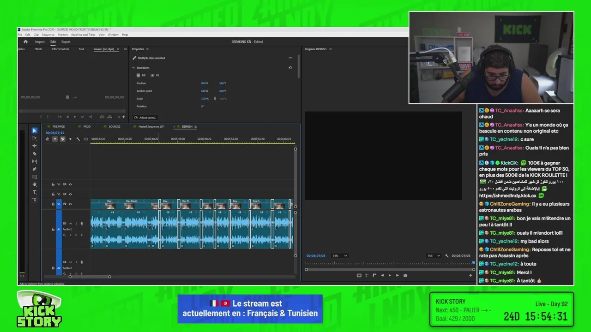Toggle V3 track output eye

pyautogui.click(x=70, y=184)
